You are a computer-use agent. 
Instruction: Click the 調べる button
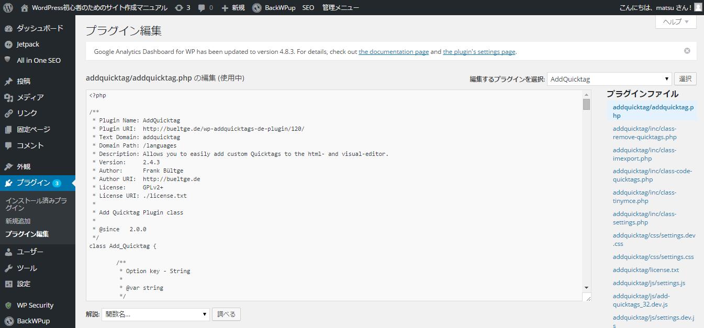(x=226, y=314)
